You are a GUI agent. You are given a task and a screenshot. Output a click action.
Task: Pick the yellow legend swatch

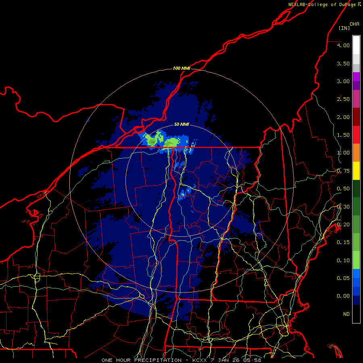(x=356, y=171)
